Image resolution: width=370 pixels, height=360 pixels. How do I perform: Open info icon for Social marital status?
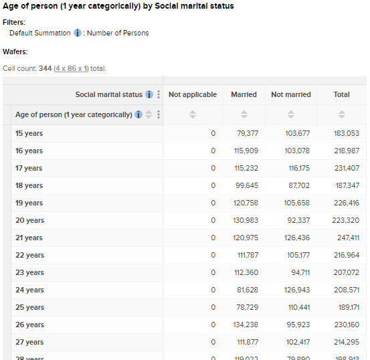[x=149, y=94]
